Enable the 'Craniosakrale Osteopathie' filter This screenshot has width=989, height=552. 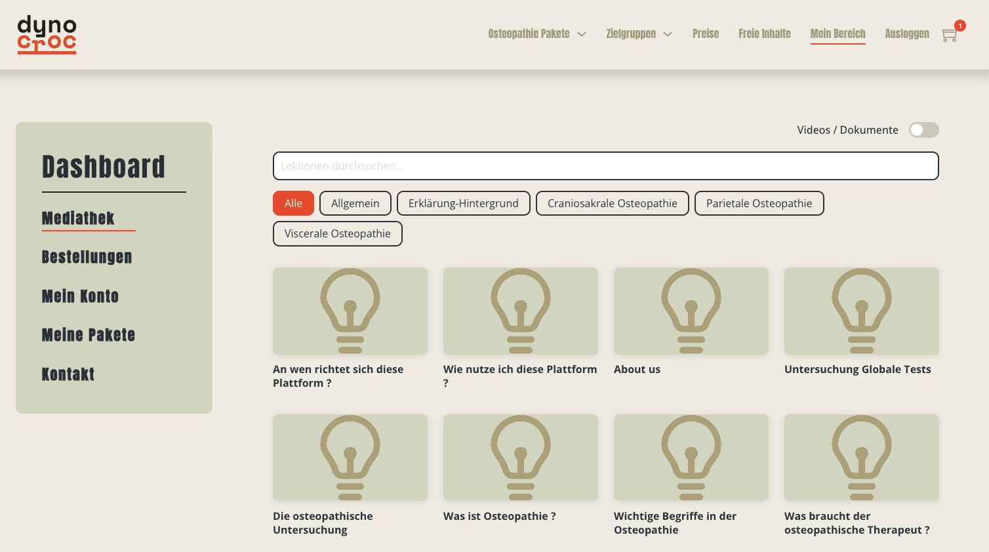pos(612,203)
